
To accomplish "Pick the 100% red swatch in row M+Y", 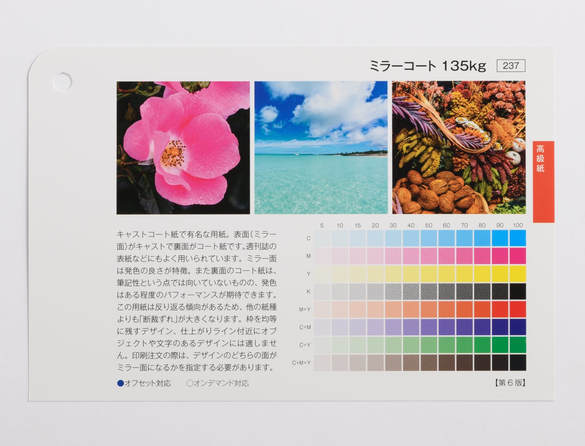I will [518, 309].
